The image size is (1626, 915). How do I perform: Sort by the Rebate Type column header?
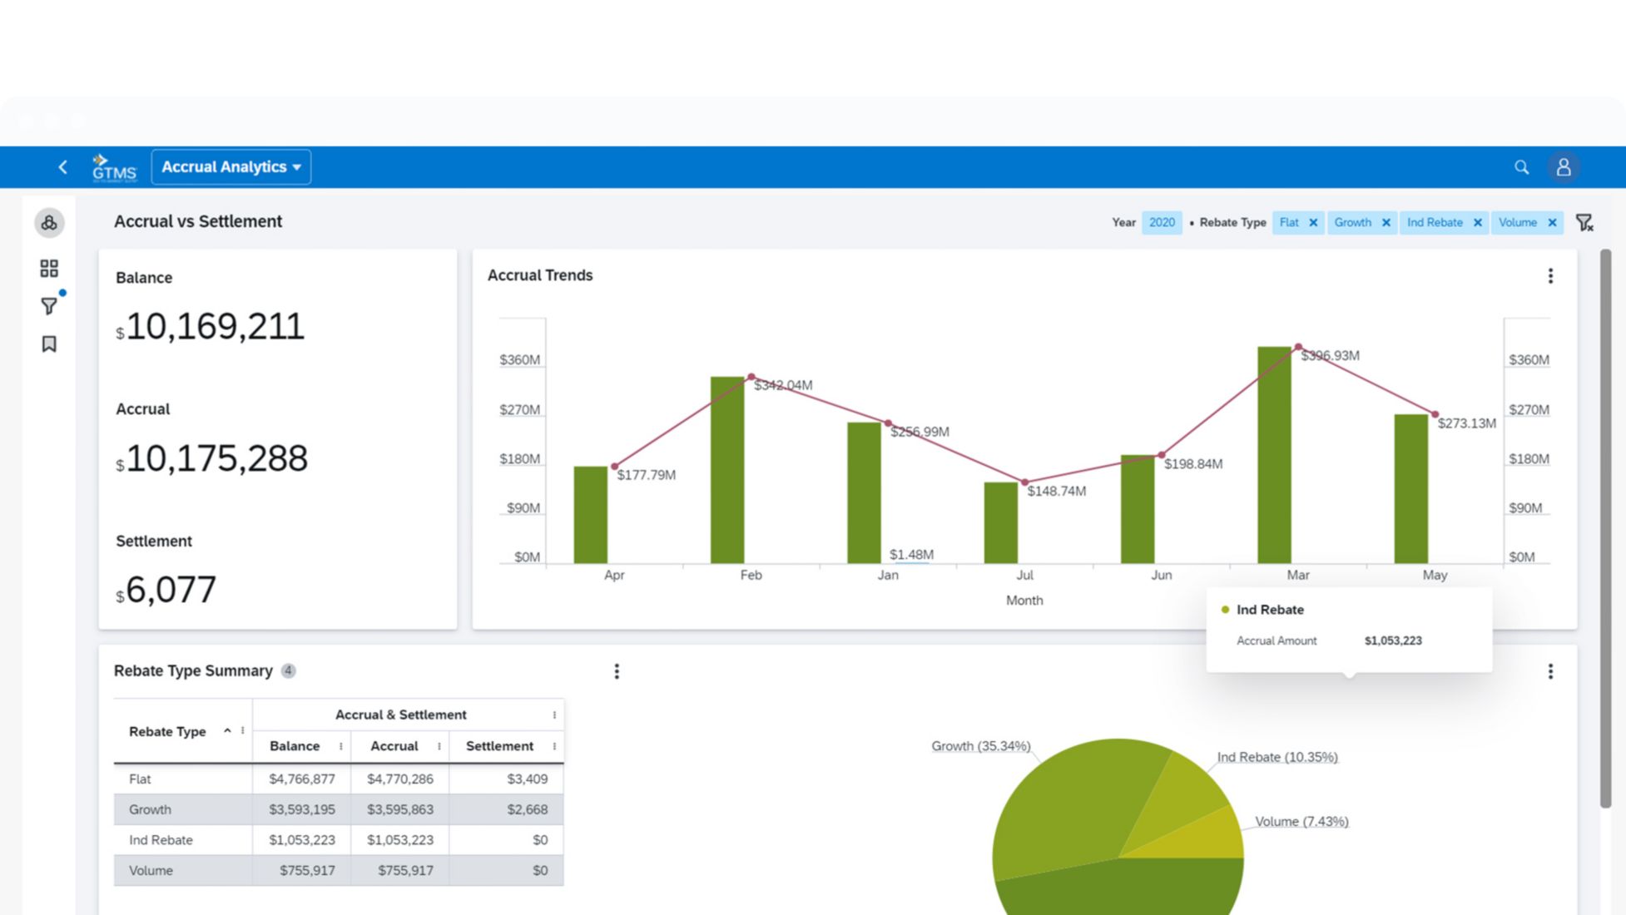tap(167, 731)
